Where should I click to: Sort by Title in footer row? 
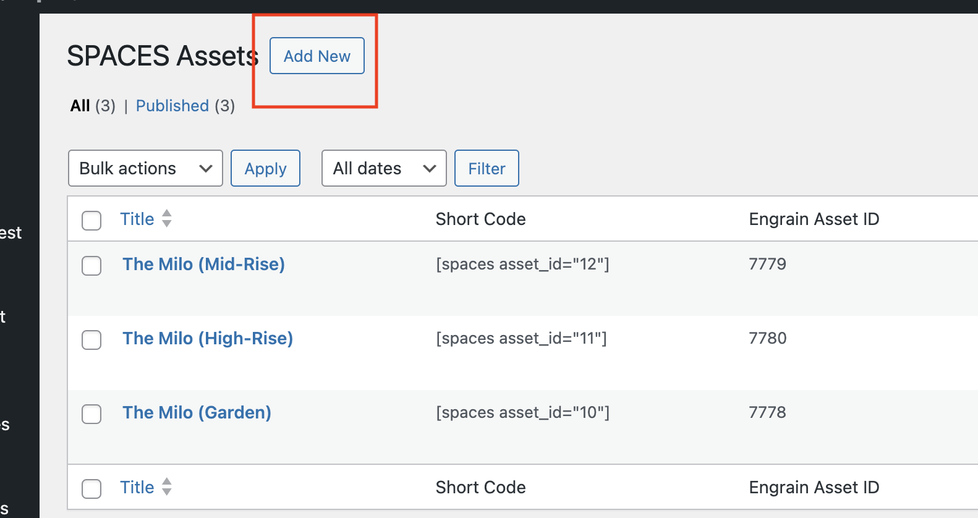click(x=137, y=487)
